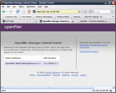116x93 pixels.
Task: Select the Openfiler Storage Control Center tab
Action: pos(56,21)
